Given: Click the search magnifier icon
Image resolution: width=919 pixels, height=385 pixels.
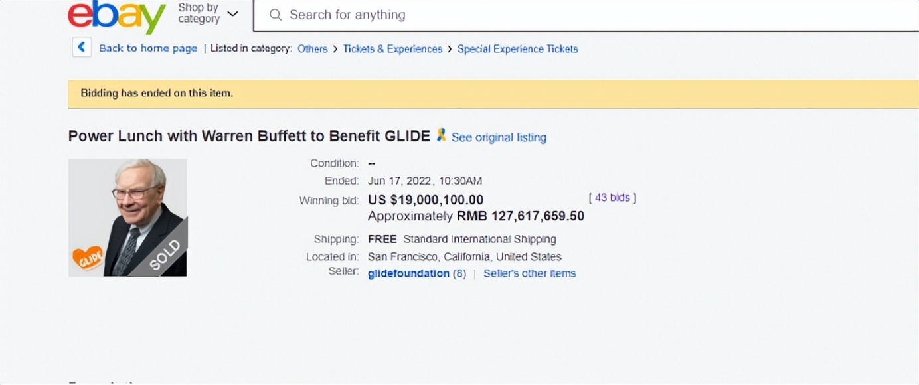Looking at the screenshot, I should [275, 15].
